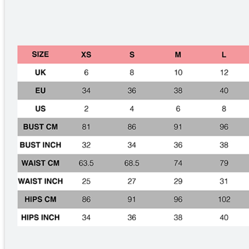
Task: Click UK size 12 cell
Action: (x=224, y=73)
